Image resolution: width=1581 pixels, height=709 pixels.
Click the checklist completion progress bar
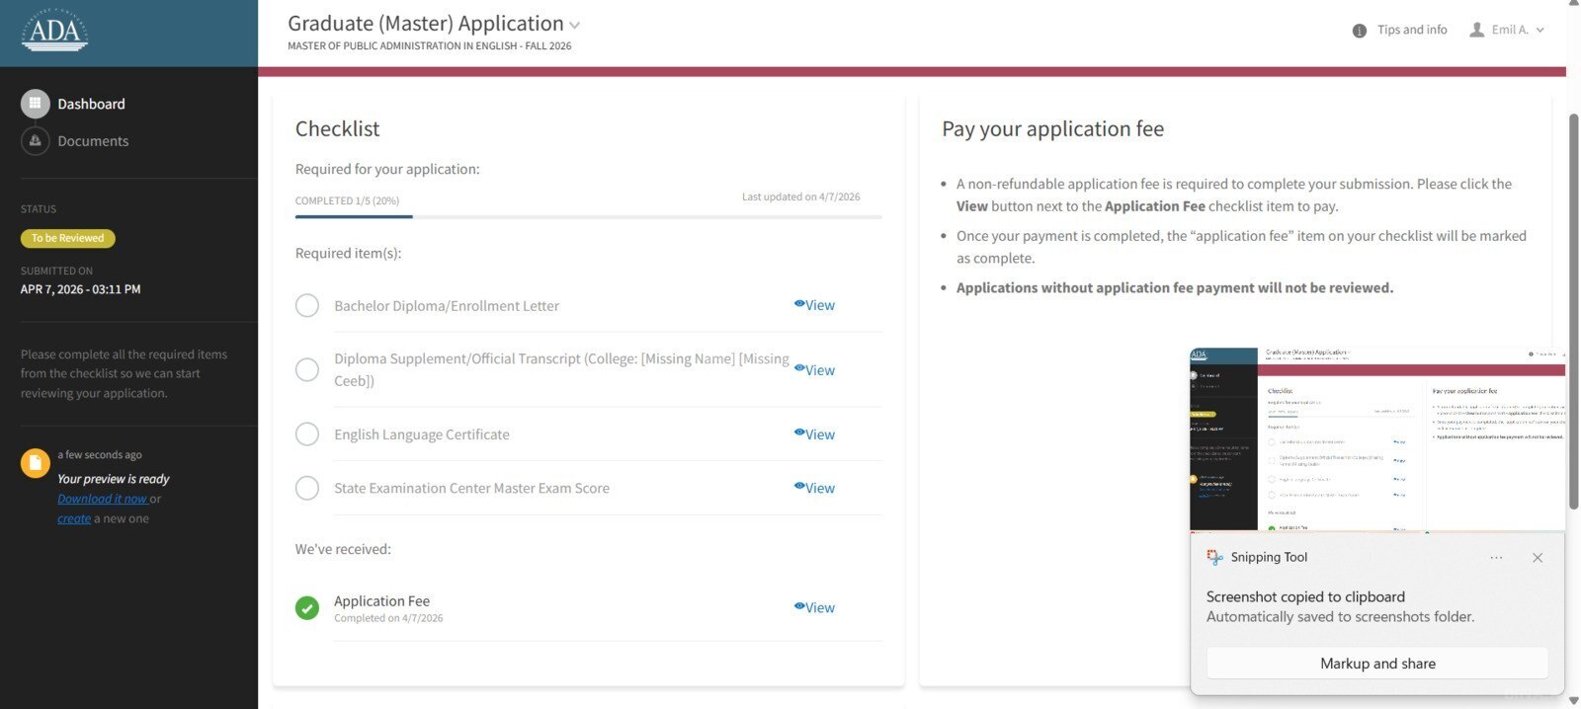point(588,216)
